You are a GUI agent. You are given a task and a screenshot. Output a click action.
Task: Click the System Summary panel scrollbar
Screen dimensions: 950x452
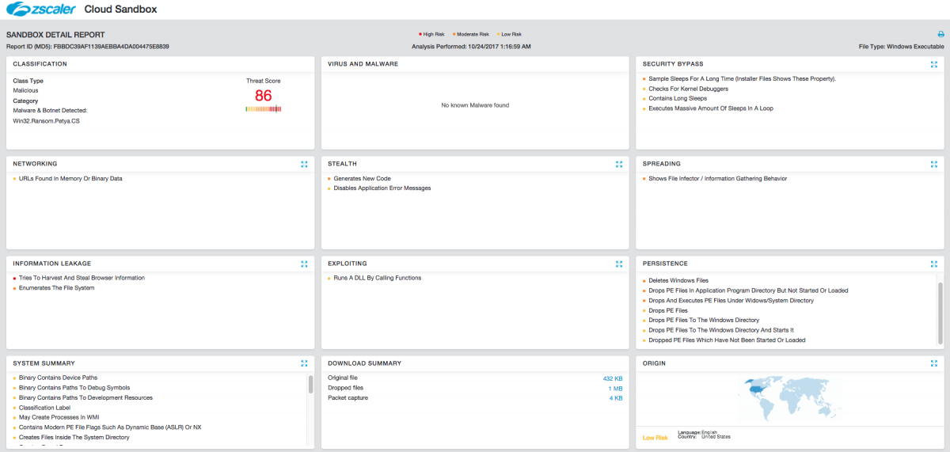pos(310,385)
